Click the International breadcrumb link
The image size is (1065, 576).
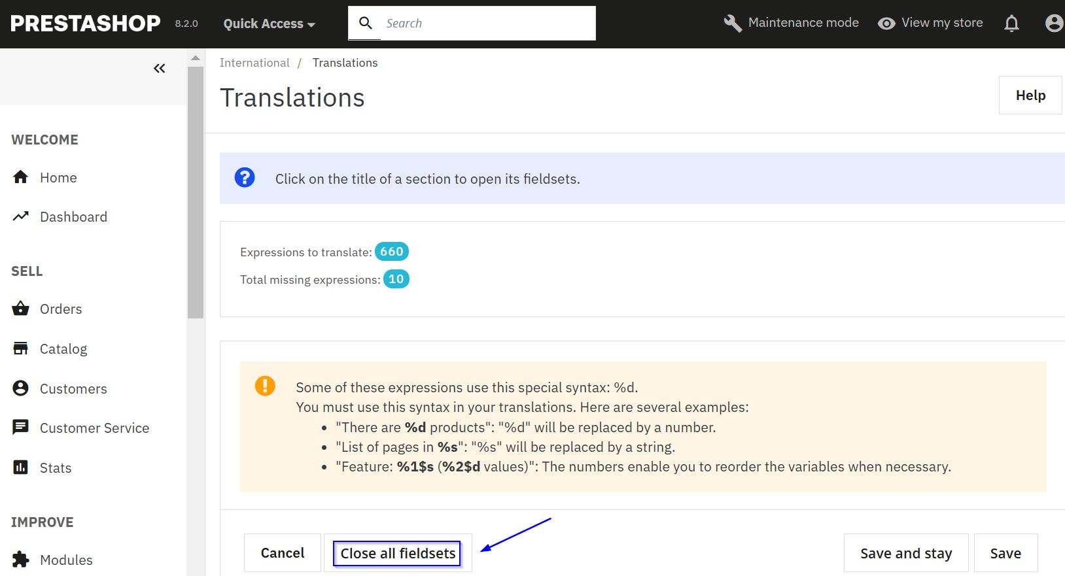[x=254, y=63]
